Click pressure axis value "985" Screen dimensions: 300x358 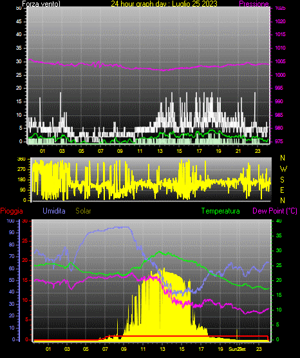279,115
